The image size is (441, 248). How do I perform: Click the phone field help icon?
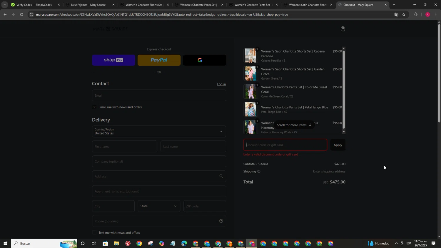click(x=221, y=221)
